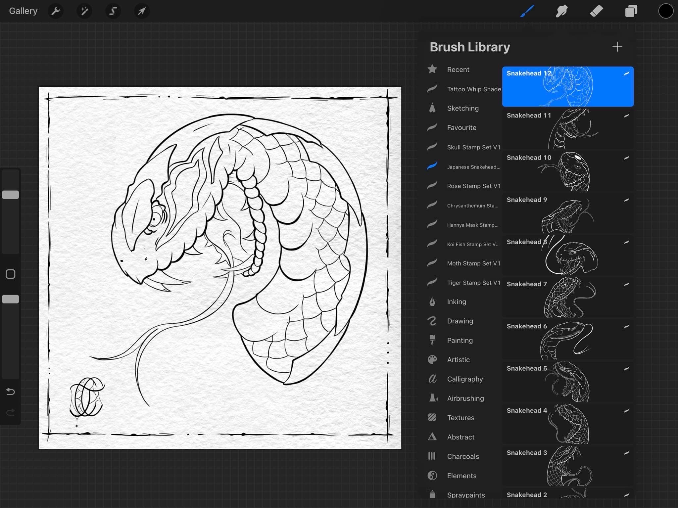Open the Tattoo Whip Shader set
Viewport: 678px width, 508px height.
pyautogui.click(x=473, y=89)
